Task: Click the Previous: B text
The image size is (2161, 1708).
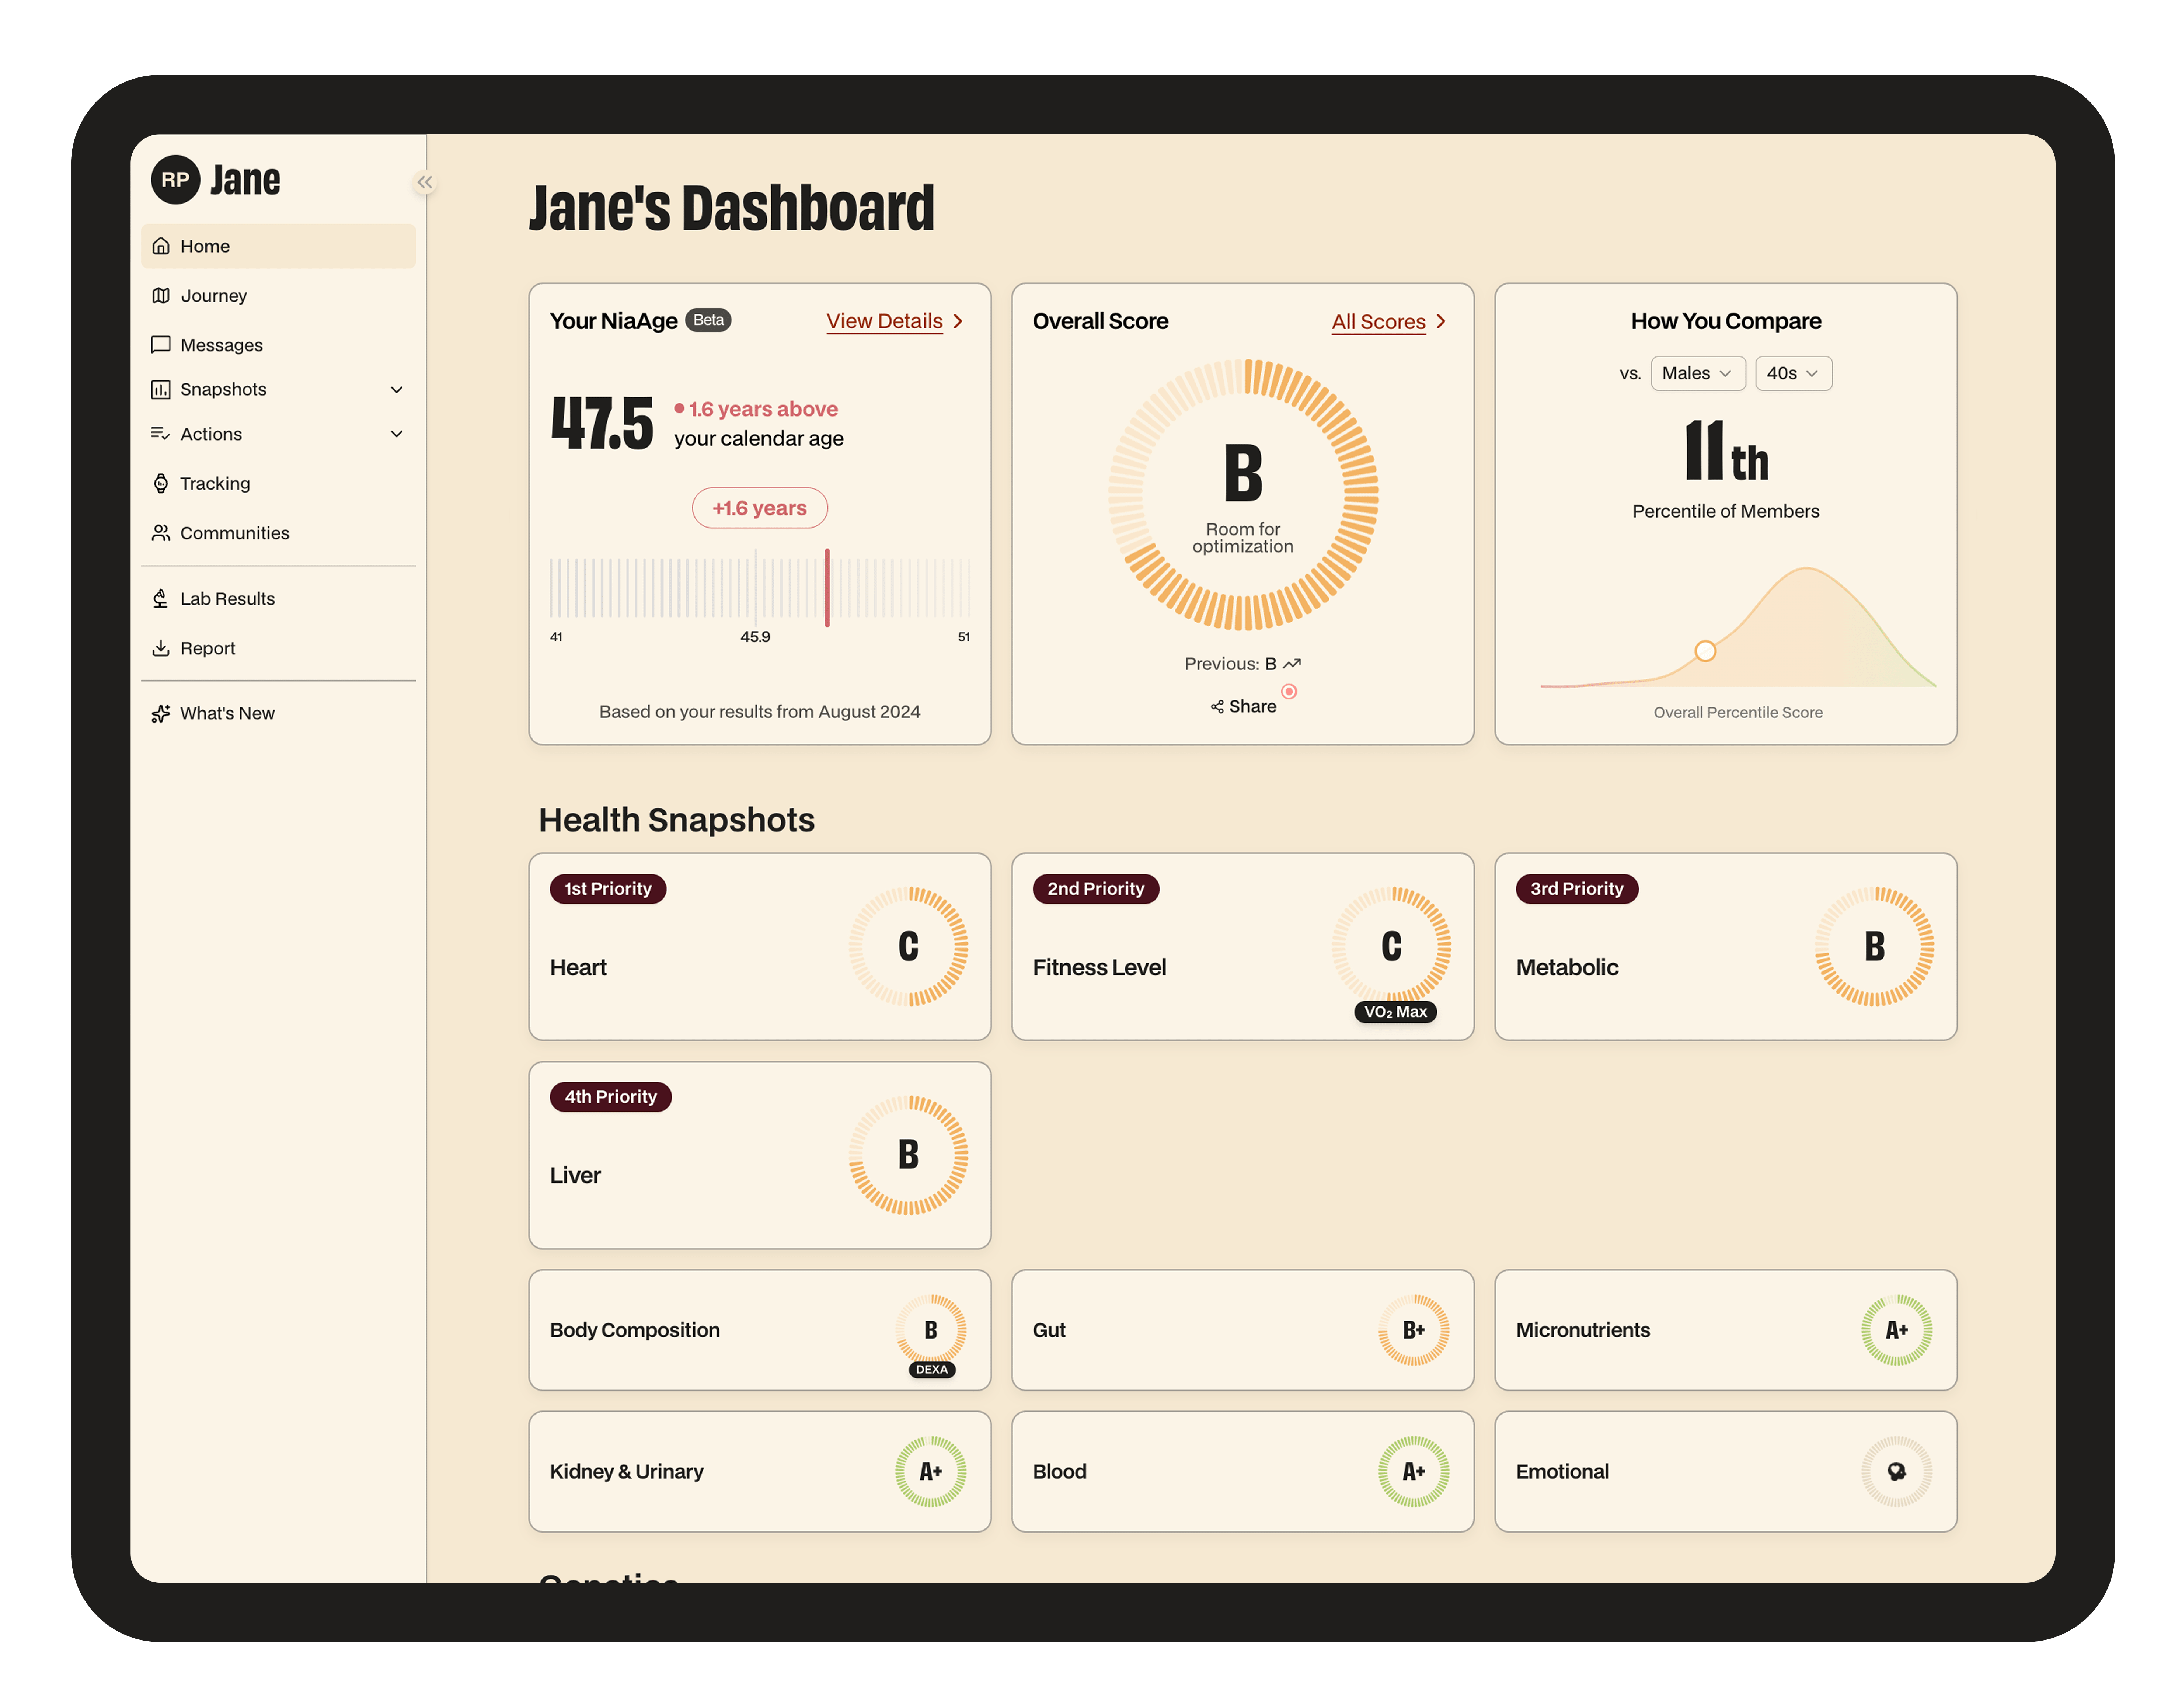Action: 1230,664
